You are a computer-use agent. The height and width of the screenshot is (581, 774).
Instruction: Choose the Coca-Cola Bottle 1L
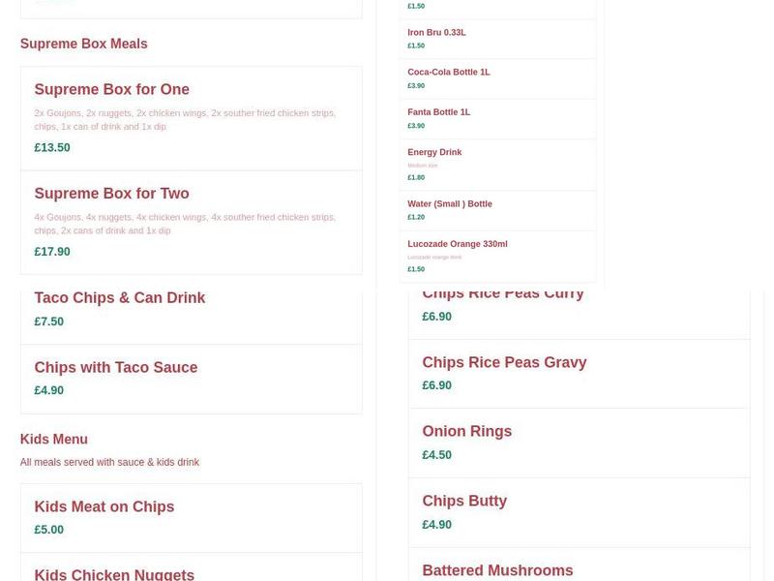click(449, 72)
